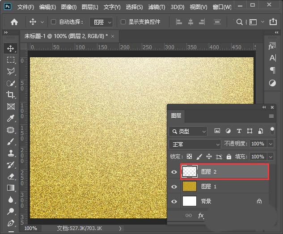The image size is (283, 234).
Task: Toggle lock transparent pixels
Action: coord(189,156)
